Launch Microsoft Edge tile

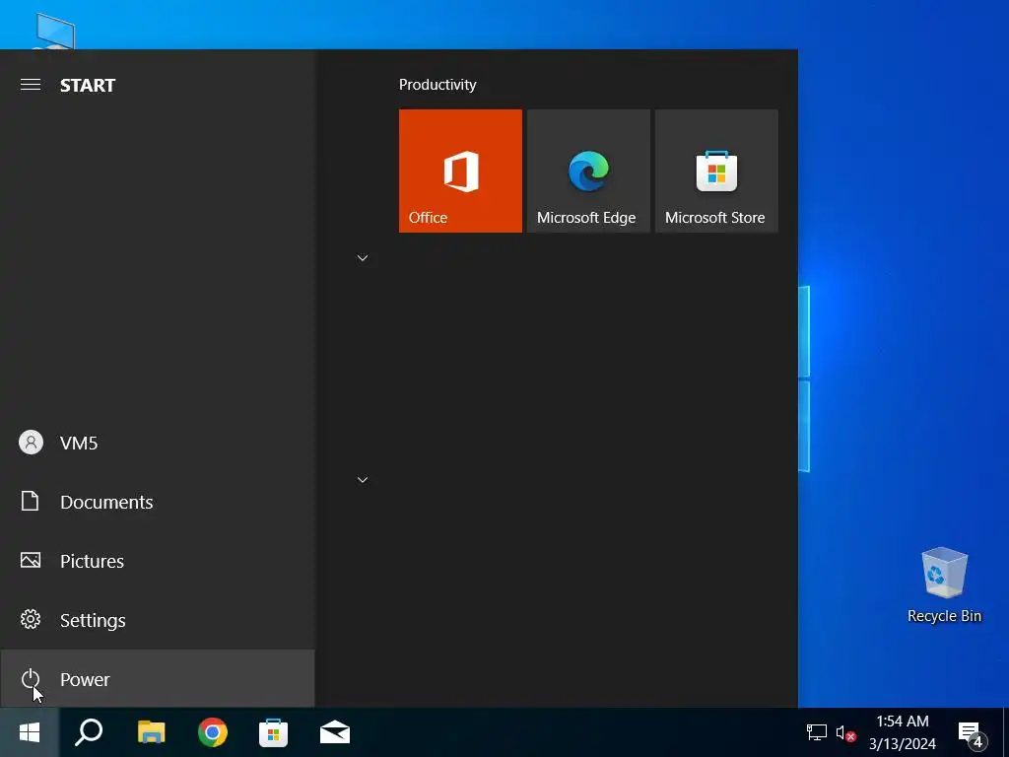point(588,171)
